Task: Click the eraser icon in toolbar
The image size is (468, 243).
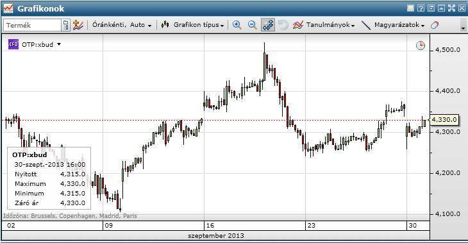Action: click(x=435, y=25)
